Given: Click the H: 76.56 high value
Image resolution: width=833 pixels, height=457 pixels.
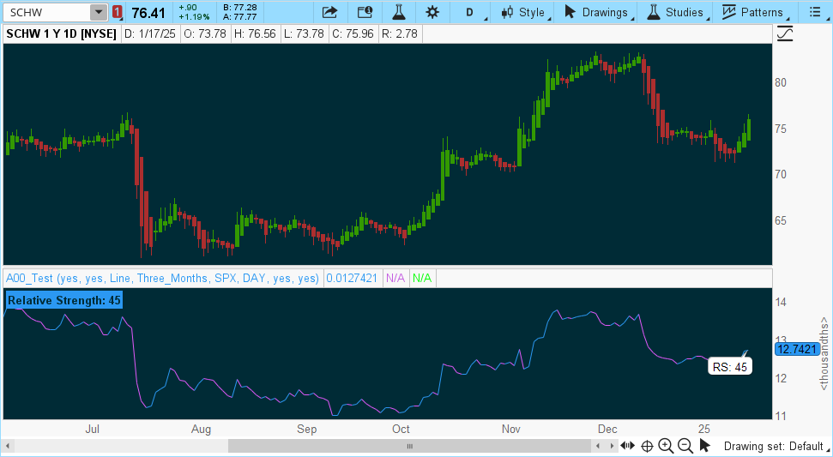Looking at the screenshot, I should pos(255,34).
